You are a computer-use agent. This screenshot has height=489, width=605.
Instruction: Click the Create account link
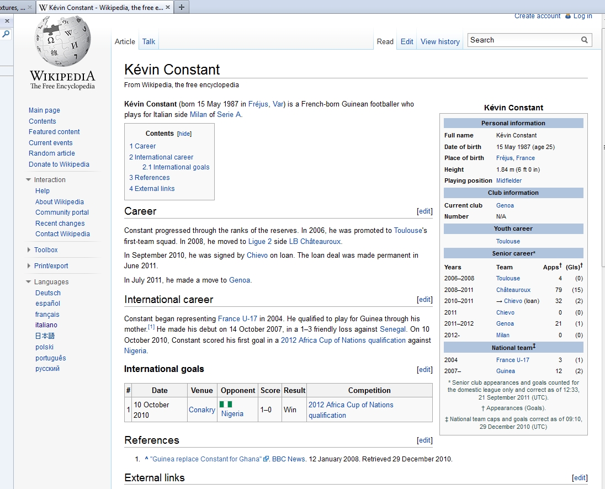(538, 16)
